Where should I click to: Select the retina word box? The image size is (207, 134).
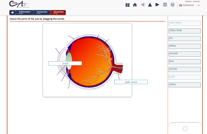(185, 46)
